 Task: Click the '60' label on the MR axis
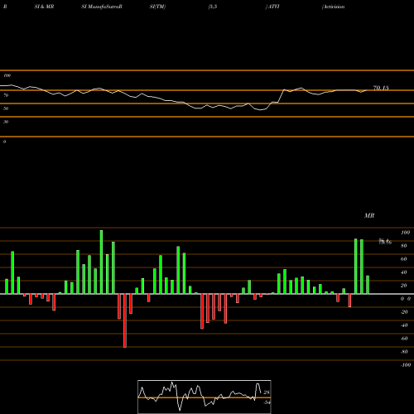(x=404, y=259)
